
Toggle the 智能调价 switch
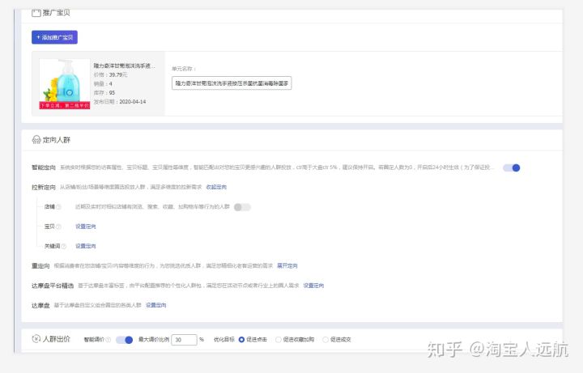(x=124, y=340)
